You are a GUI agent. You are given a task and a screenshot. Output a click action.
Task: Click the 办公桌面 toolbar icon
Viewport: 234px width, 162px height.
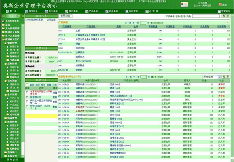(x=46, y=11)
